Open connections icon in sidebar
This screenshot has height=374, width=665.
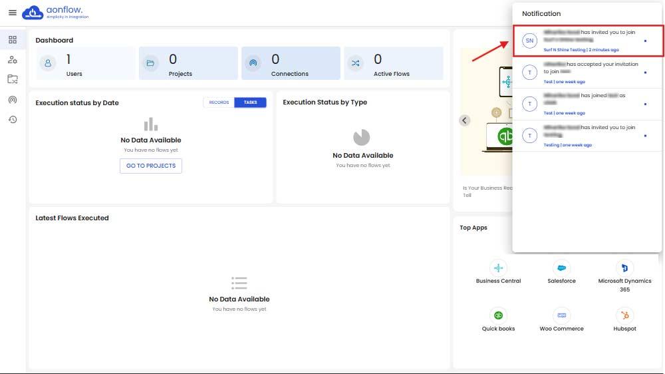point(12,100)
